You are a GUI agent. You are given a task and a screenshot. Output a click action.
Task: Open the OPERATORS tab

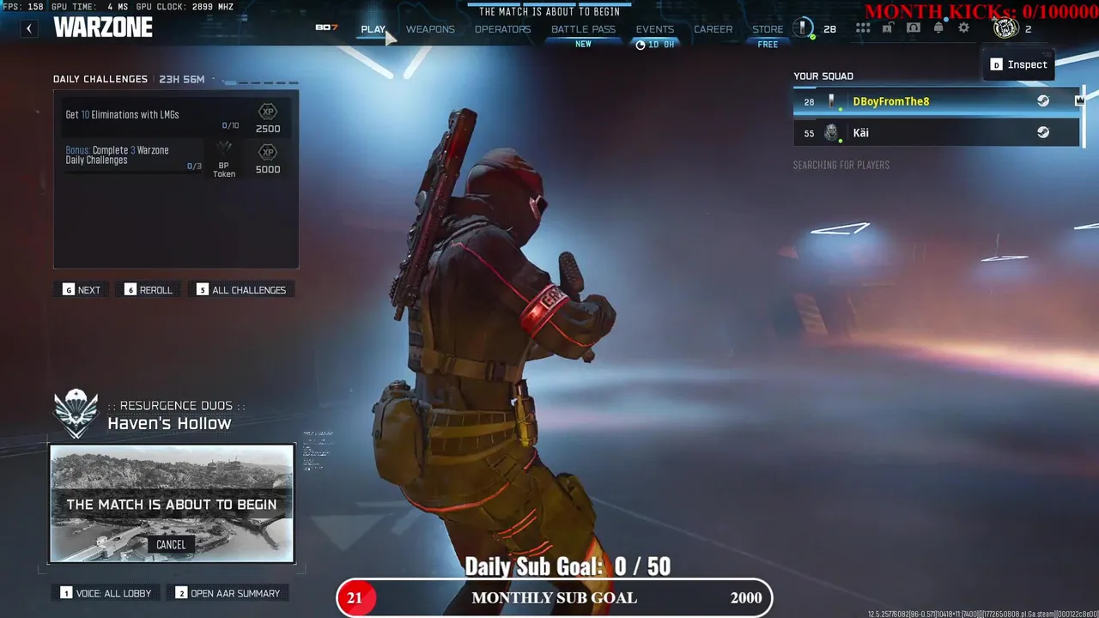(502, 29)
